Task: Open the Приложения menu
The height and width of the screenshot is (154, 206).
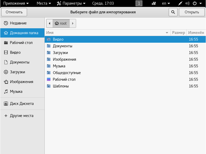Action: 16,3
